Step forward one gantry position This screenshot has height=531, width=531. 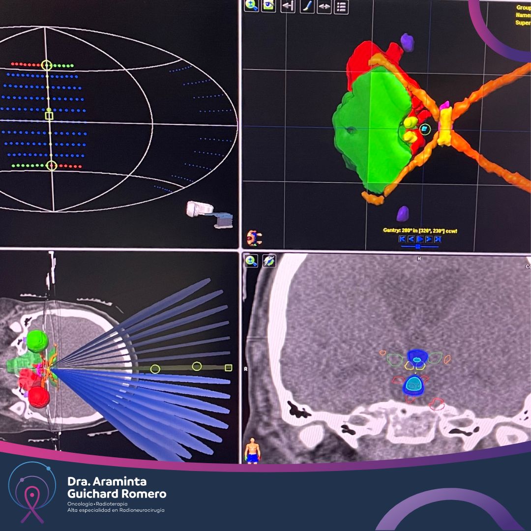(429, 239)
